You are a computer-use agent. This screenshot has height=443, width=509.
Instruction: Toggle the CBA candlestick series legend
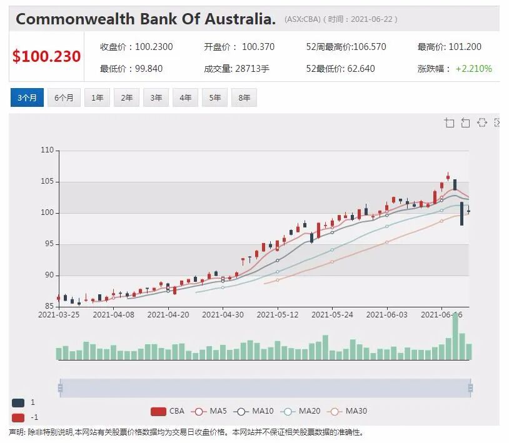coord(168,411)
